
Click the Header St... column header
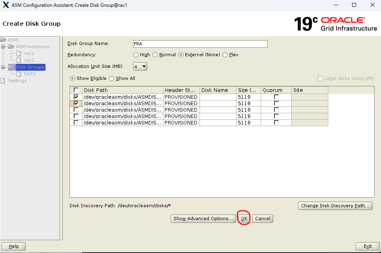point(181,90)
